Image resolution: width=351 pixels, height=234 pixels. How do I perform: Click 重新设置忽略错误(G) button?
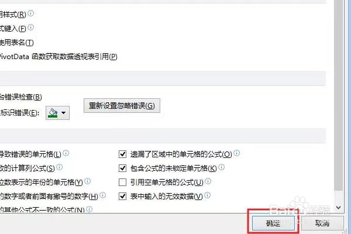point(122,105)
